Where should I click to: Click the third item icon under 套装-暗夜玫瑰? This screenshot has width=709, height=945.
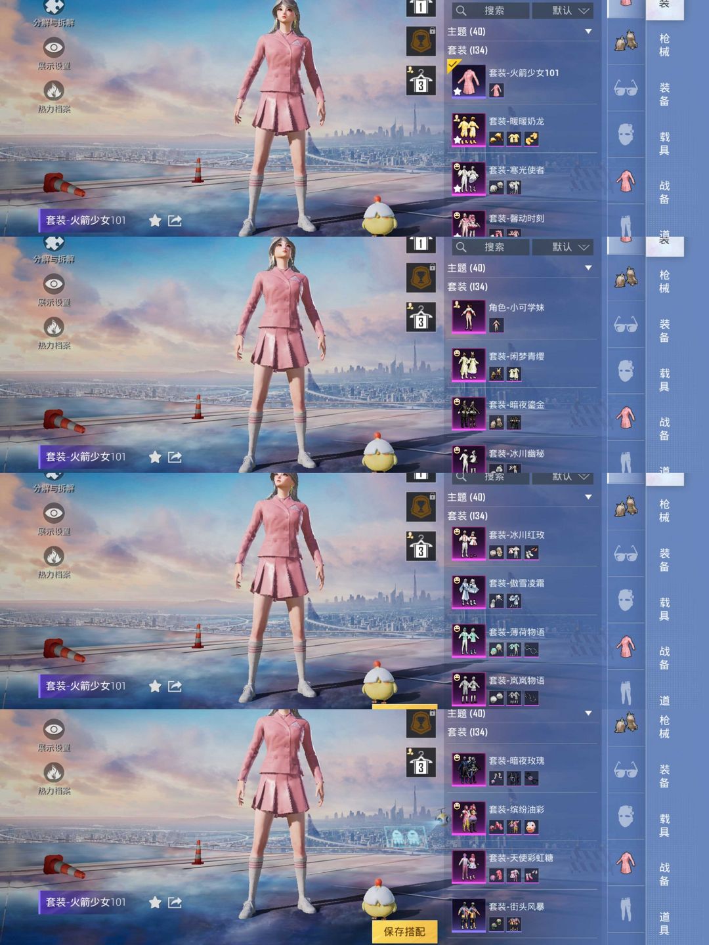pos(531,778)
